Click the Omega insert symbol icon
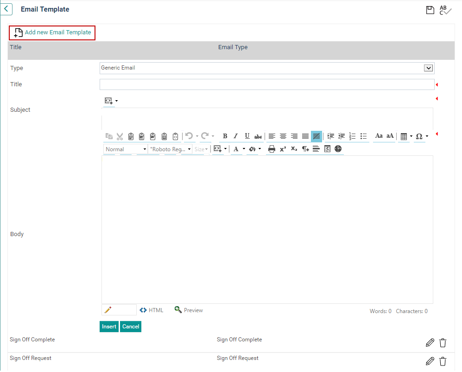The image size is (462, 372). 419,136
